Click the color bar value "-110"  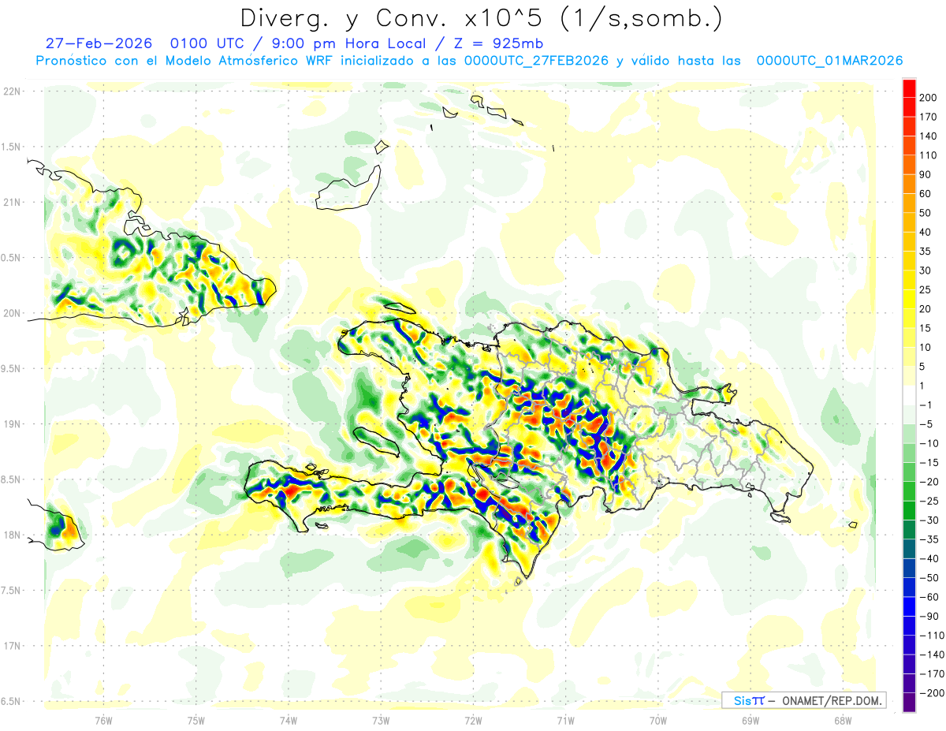pyautogui.click(x=931, y=636)
